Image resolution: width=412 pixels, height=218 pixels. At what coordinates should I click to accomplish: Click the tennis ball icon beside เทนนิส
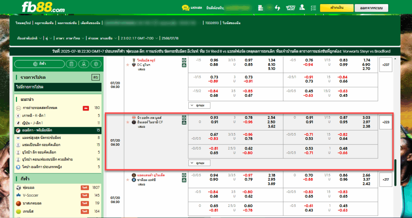pyautogui.click(x=19, y=211)
